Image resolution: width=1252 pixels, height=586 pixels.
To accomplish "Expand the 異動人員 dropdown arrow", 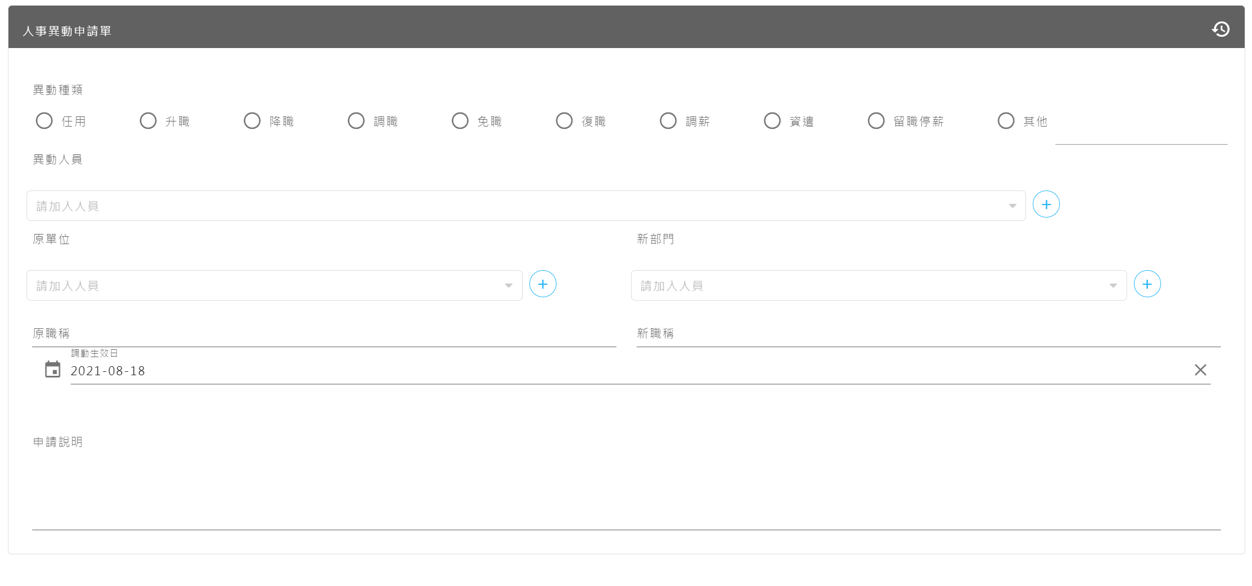I will 1012,206.
